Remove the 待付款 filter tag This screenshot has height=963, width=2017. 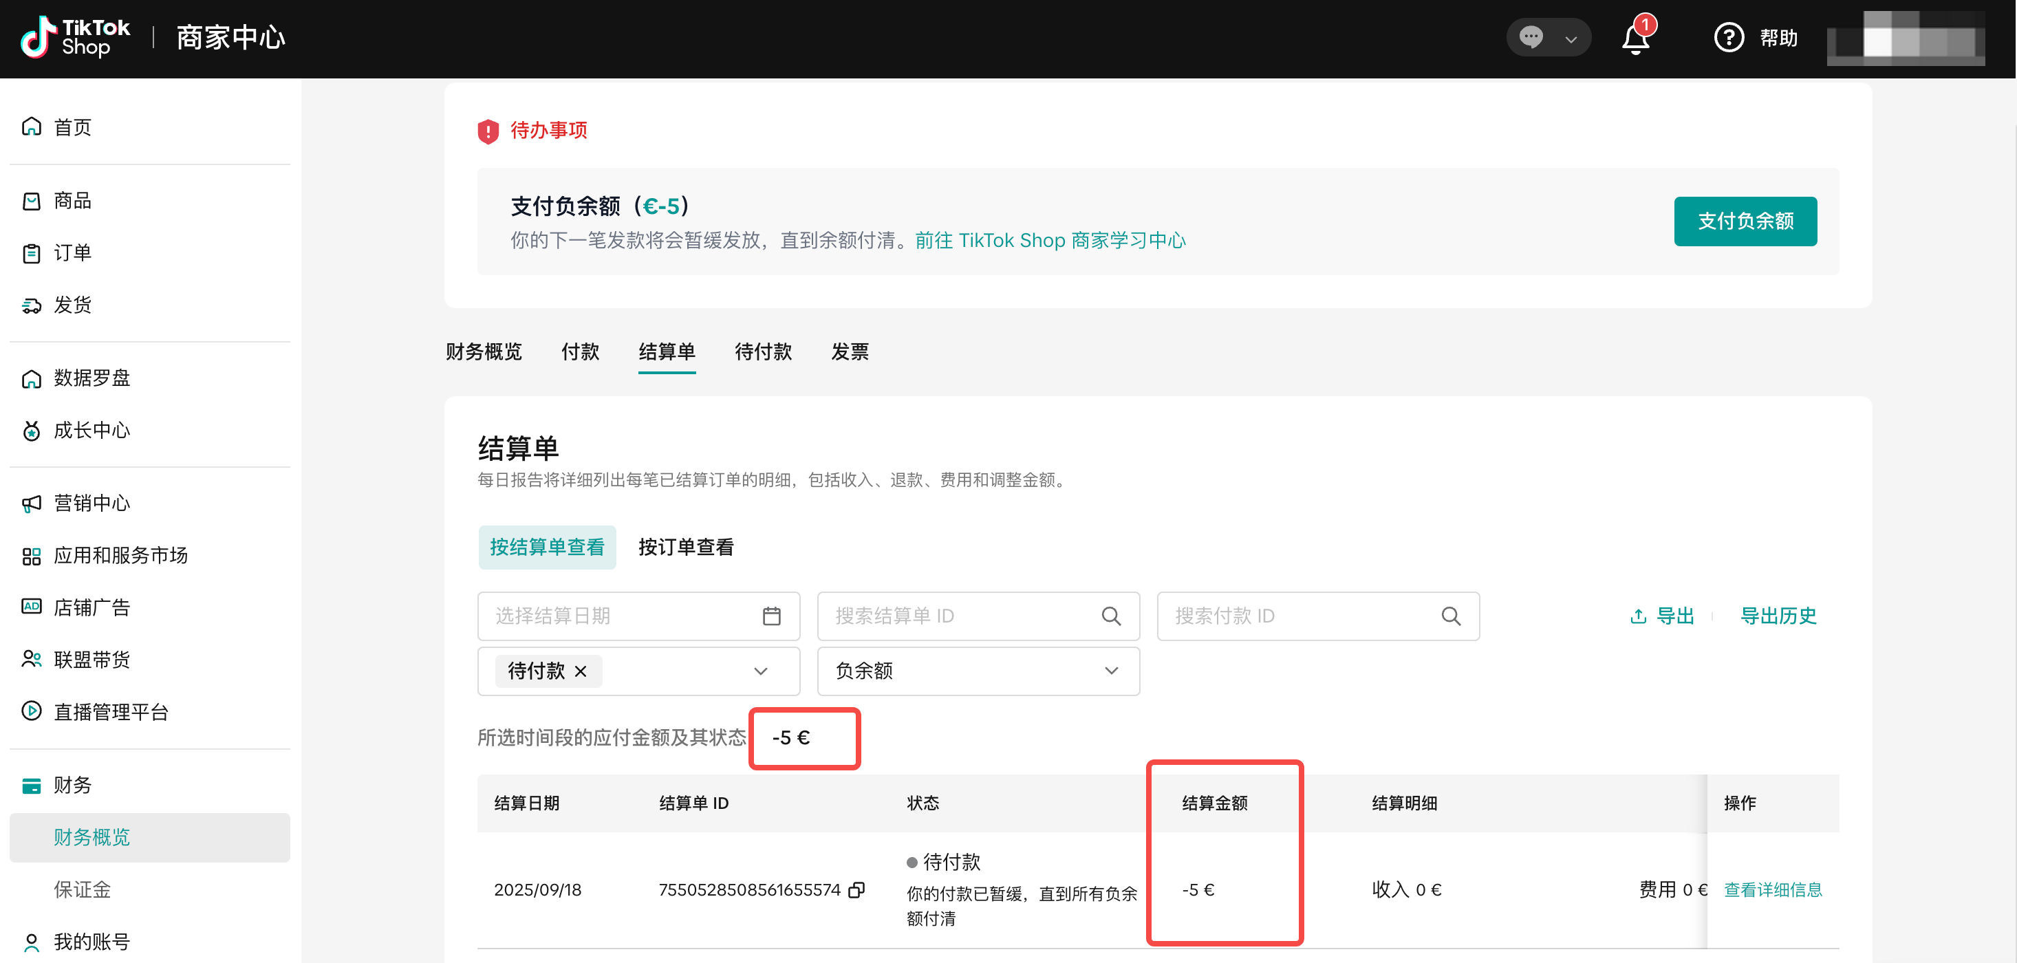pos(580,671)
